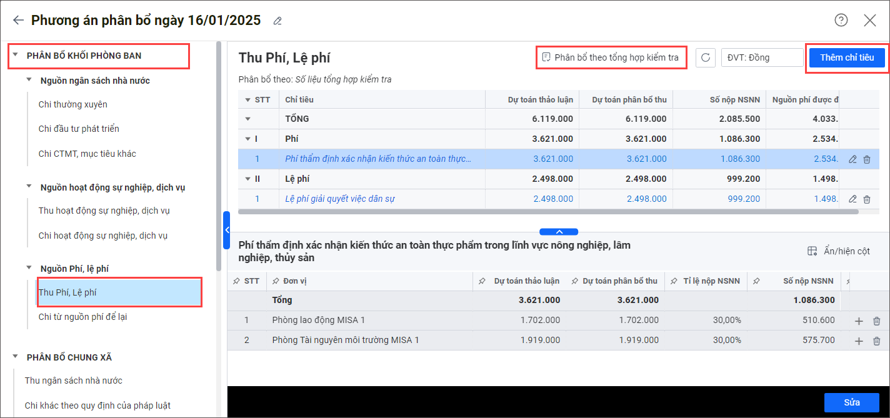The height and width of the screenshot is (418, 890).
Task: Click the Thêm chỉ tiêu button
Action: 846,57
